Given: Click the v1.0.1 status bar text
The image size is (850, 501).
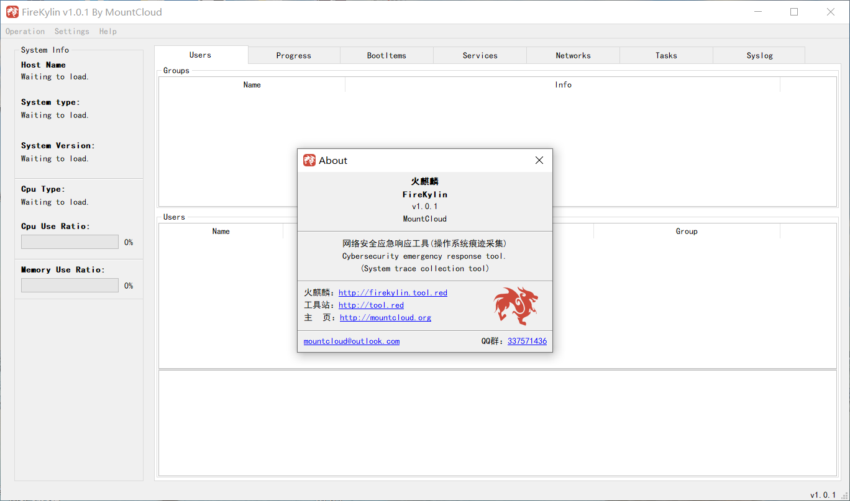Looking at the screenshot, I should tap(823, 495).
